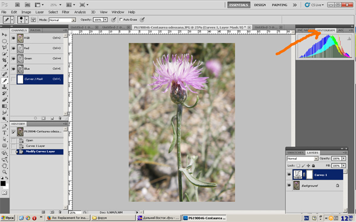Swap the foreground and background colors

(x=7, y=178)
